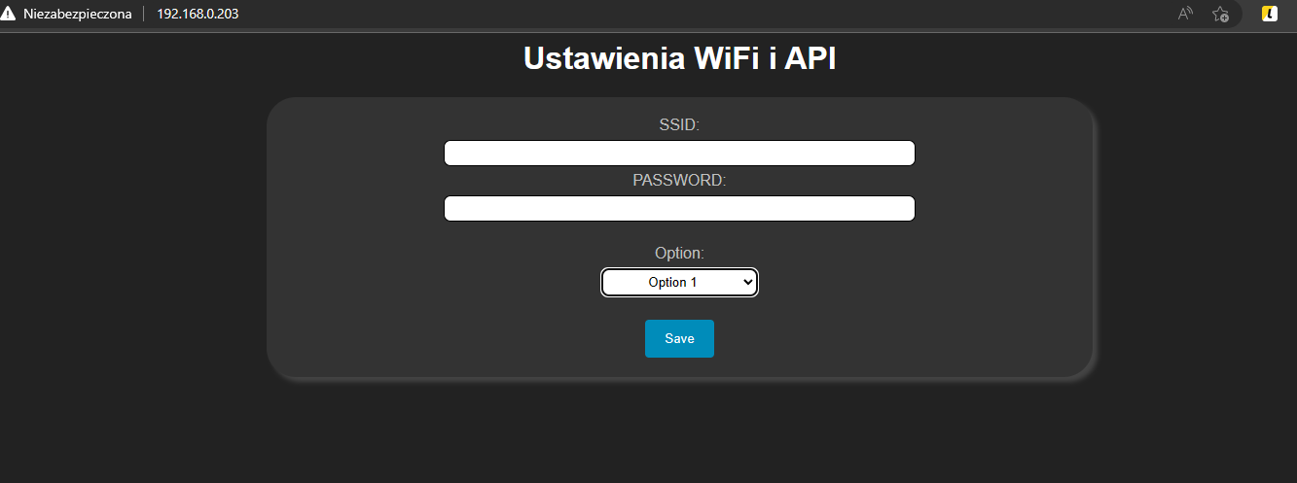The image size is (1297, 483).
Task: Click empty card area right of SSID field
Action: pos(1002,154)
